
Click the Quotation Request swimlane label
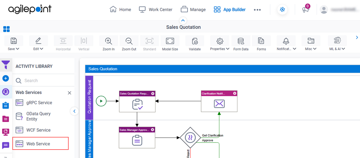click(89, 97)
